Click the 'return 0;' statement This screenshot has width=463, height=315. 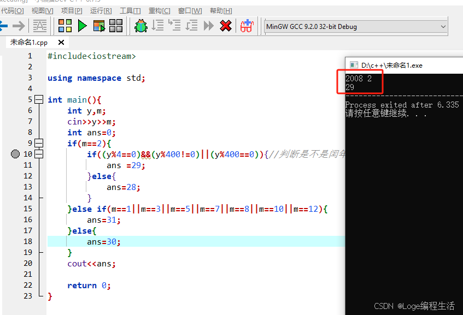pyautogui.click(x=89, y=286)
